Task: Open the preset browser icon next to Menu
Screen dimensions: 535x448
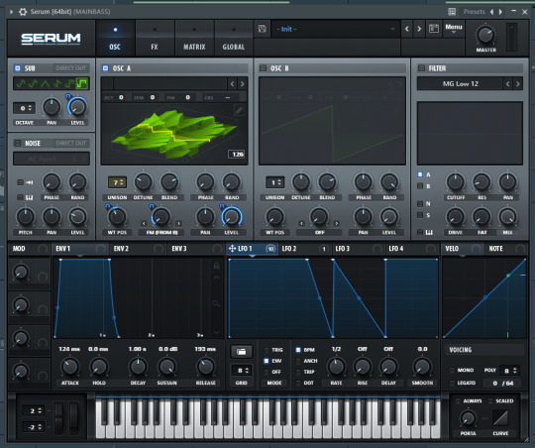Action: (x=434, y=29)
